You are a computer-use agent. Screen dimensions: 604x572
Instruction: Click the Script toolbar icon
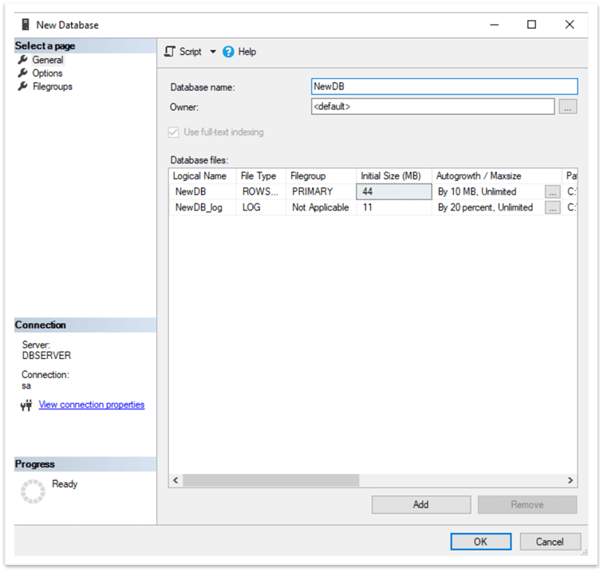[169, 52]
